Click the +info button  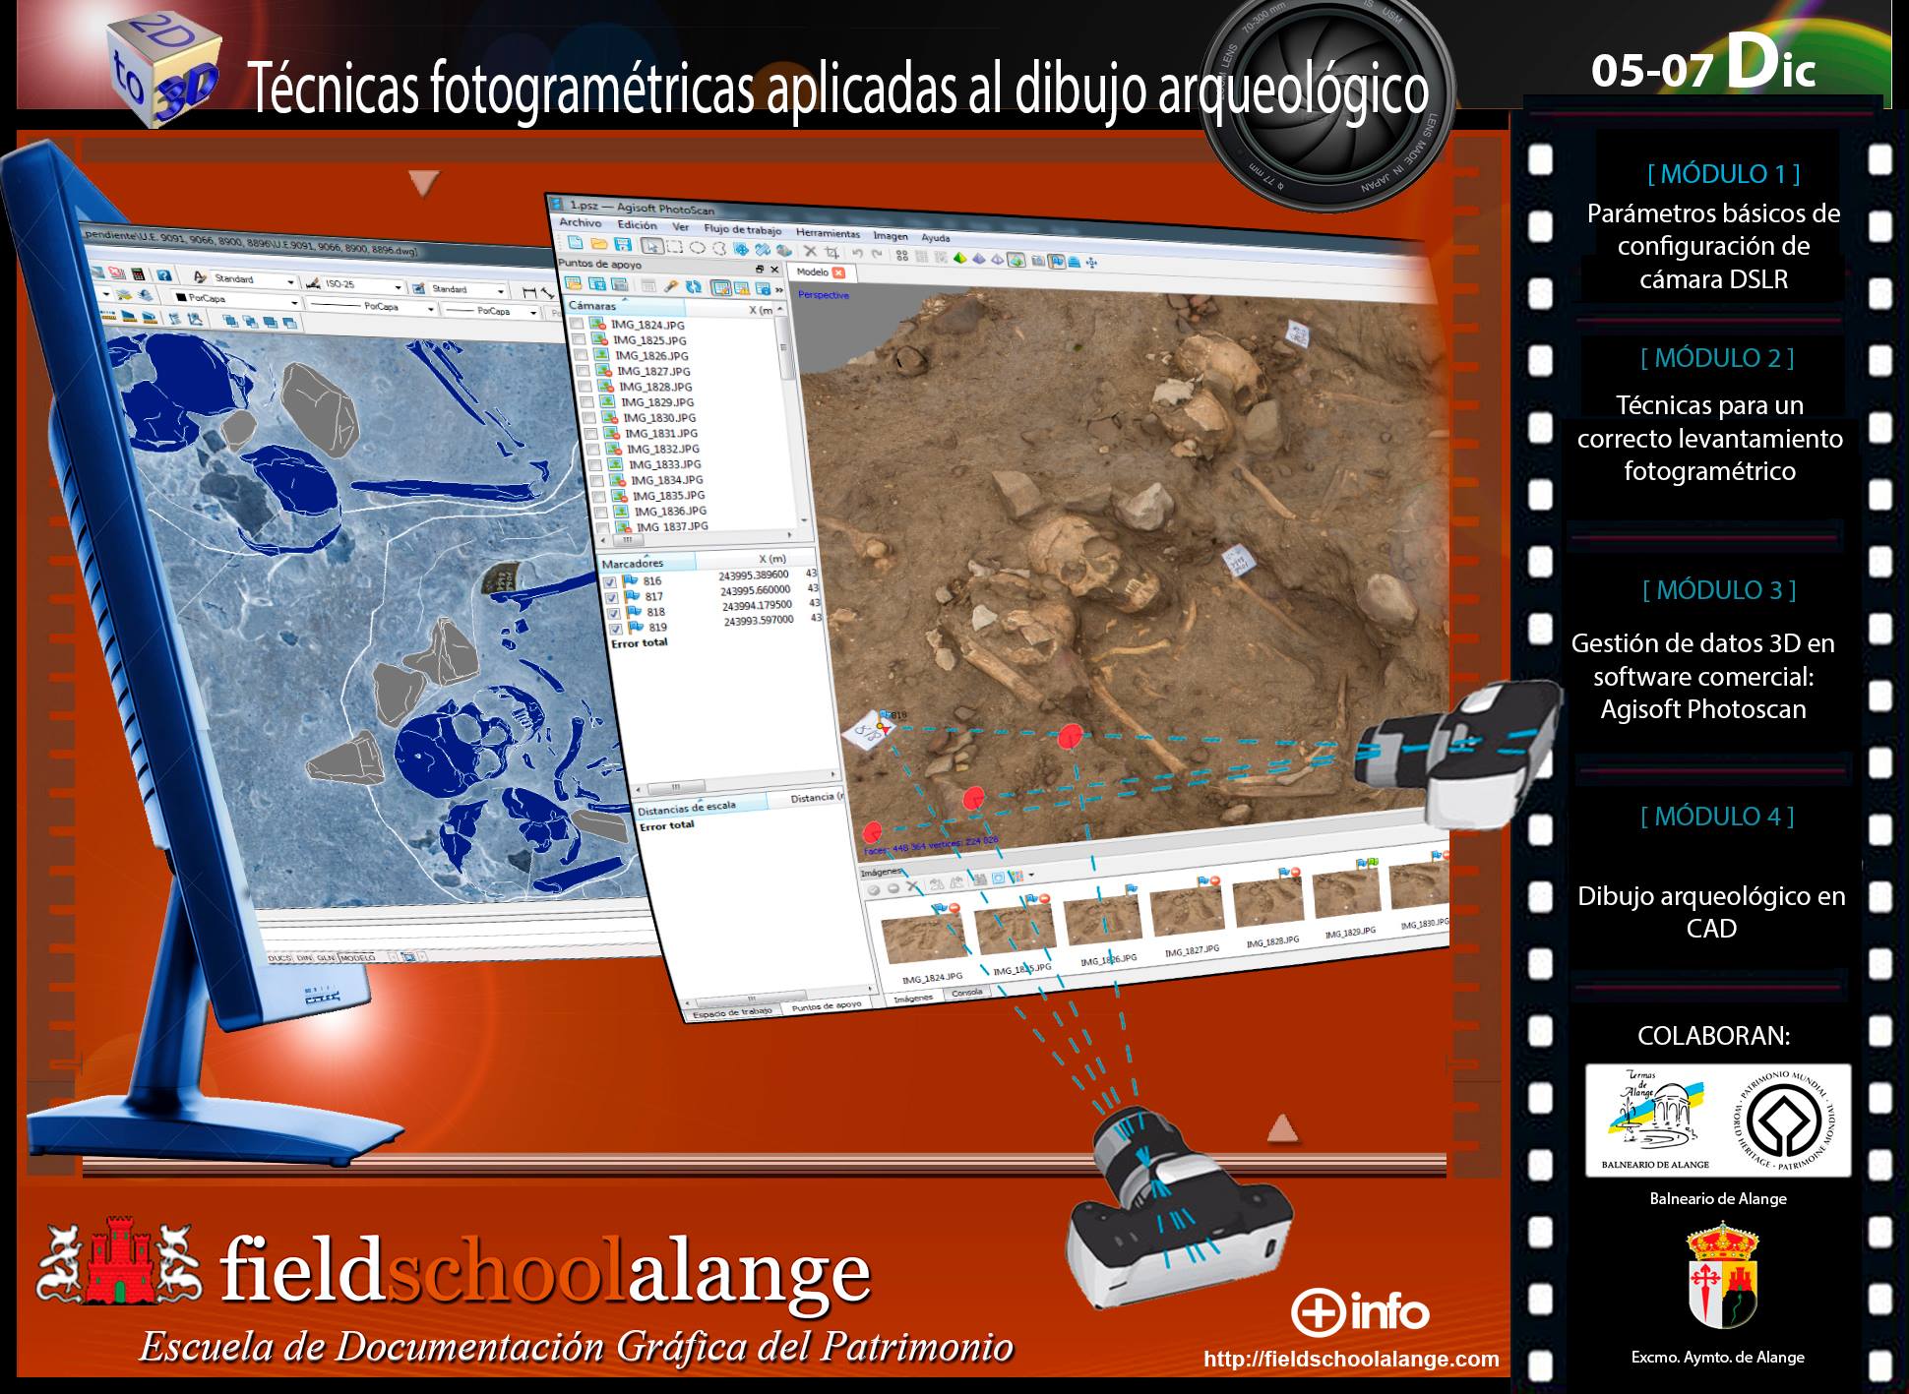pos(1359,1312)
